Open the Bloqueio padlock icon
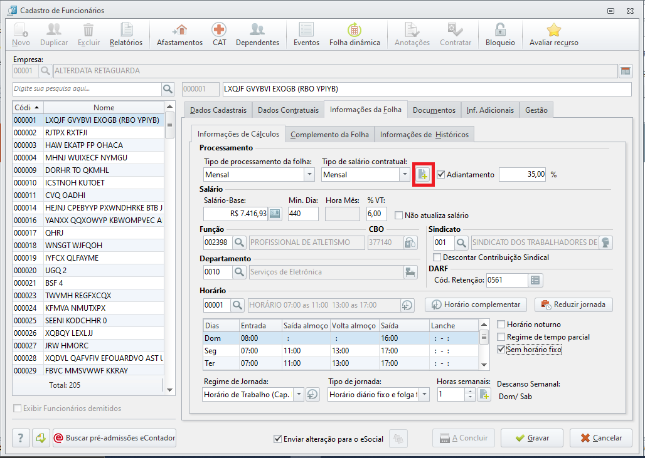This screenshot has width=645, height=458. tap(500, 30)
